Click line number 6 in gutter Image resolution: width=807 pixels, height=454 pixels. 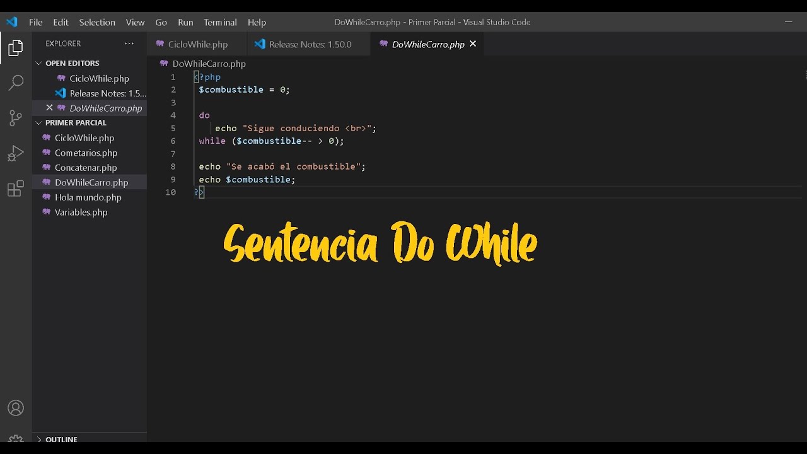click(173, 141)
